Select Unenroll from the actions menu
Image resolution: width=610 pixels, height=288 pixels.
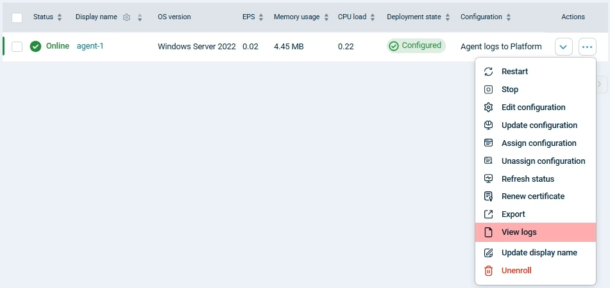click(536, 271)
